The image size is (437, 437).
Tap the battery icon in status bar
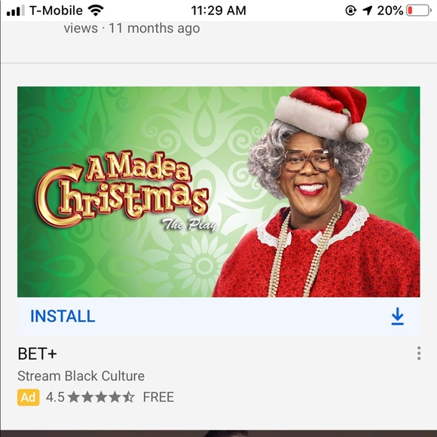(419, 11)
